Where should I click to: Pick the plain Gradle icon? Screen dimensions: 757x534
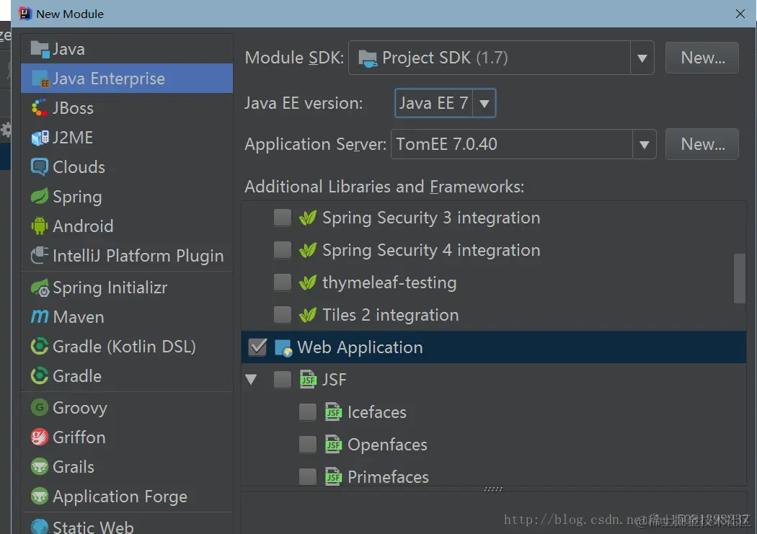coord(40,375)
